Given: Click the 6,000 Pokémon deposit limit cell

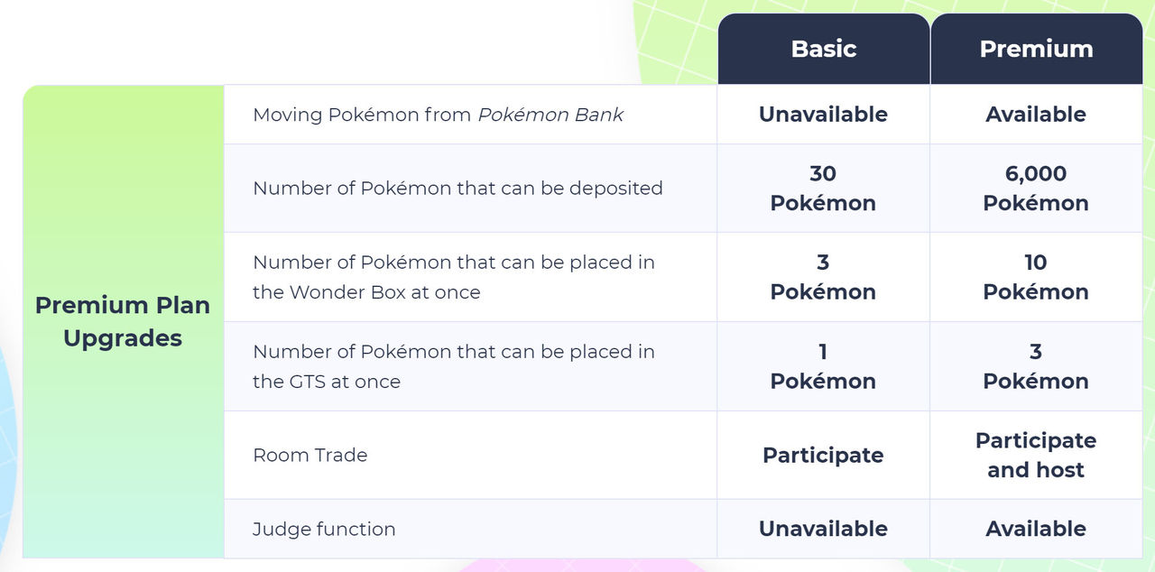Looking at the screenshot, I should point(1036,188).
